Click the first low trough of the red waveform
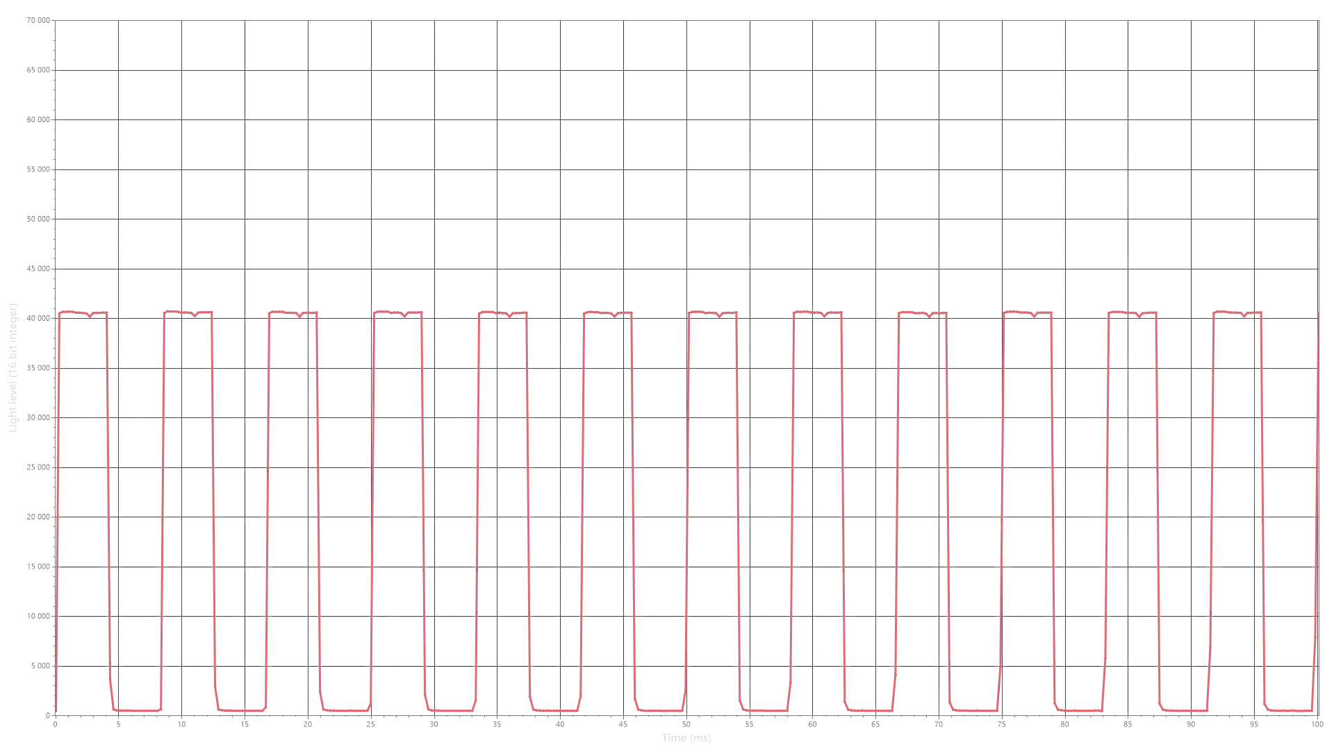Image resolution: width=1334 pixels, height=750 pixels. pos(138,710)
